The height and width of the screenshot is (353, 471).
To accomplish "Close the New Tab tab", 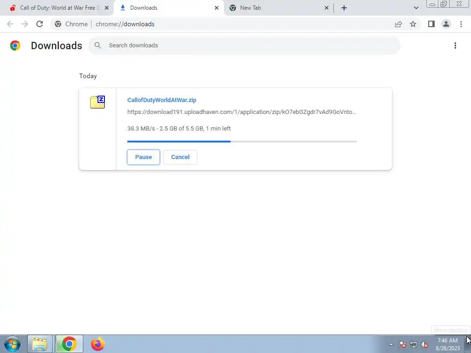I will pos(327,8).
